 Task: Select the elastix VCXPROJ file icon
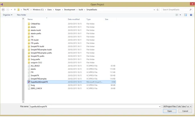coord(29,69)
